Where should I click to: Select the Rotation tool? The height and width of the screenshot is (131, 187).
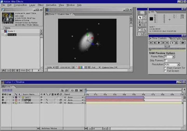click(x=144, y=17)
